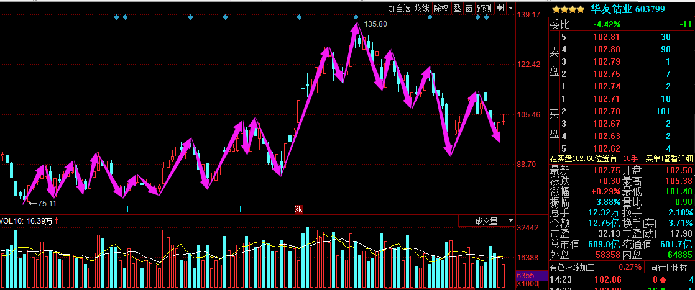Viewport: 695px width, 290px height.
Task: Click the 105.46 price axis label
Action: click(x=528, y=115)
